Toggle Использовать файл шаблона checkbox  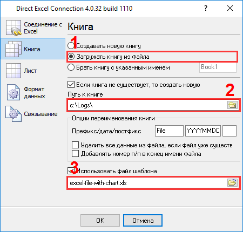(x=71, y=171)
